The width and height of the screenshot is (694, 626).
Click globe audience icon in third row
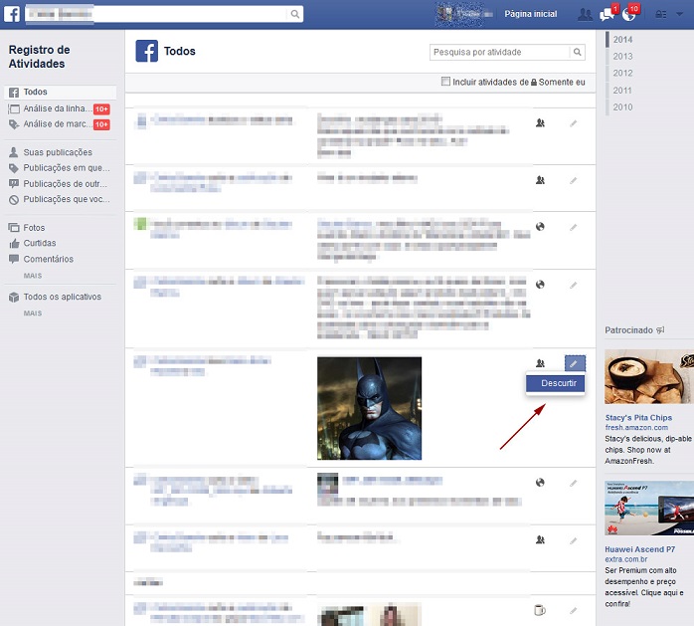540,227
